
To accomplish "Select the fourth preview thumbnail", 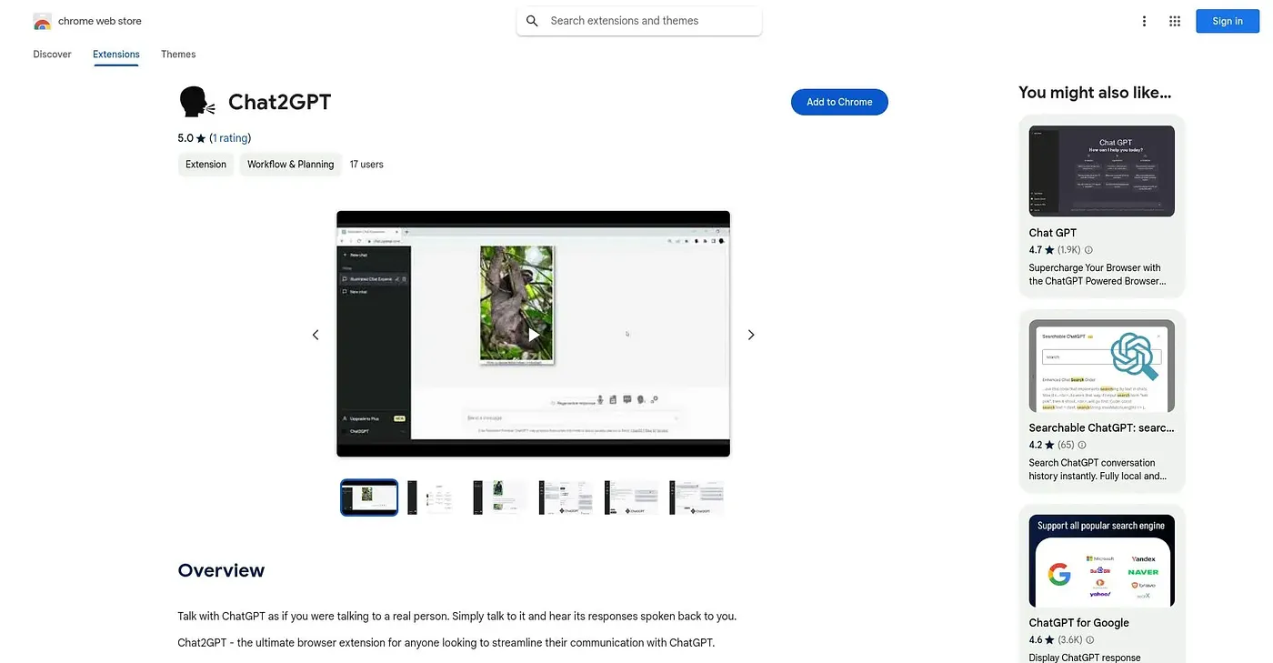I will click(566, 497).
